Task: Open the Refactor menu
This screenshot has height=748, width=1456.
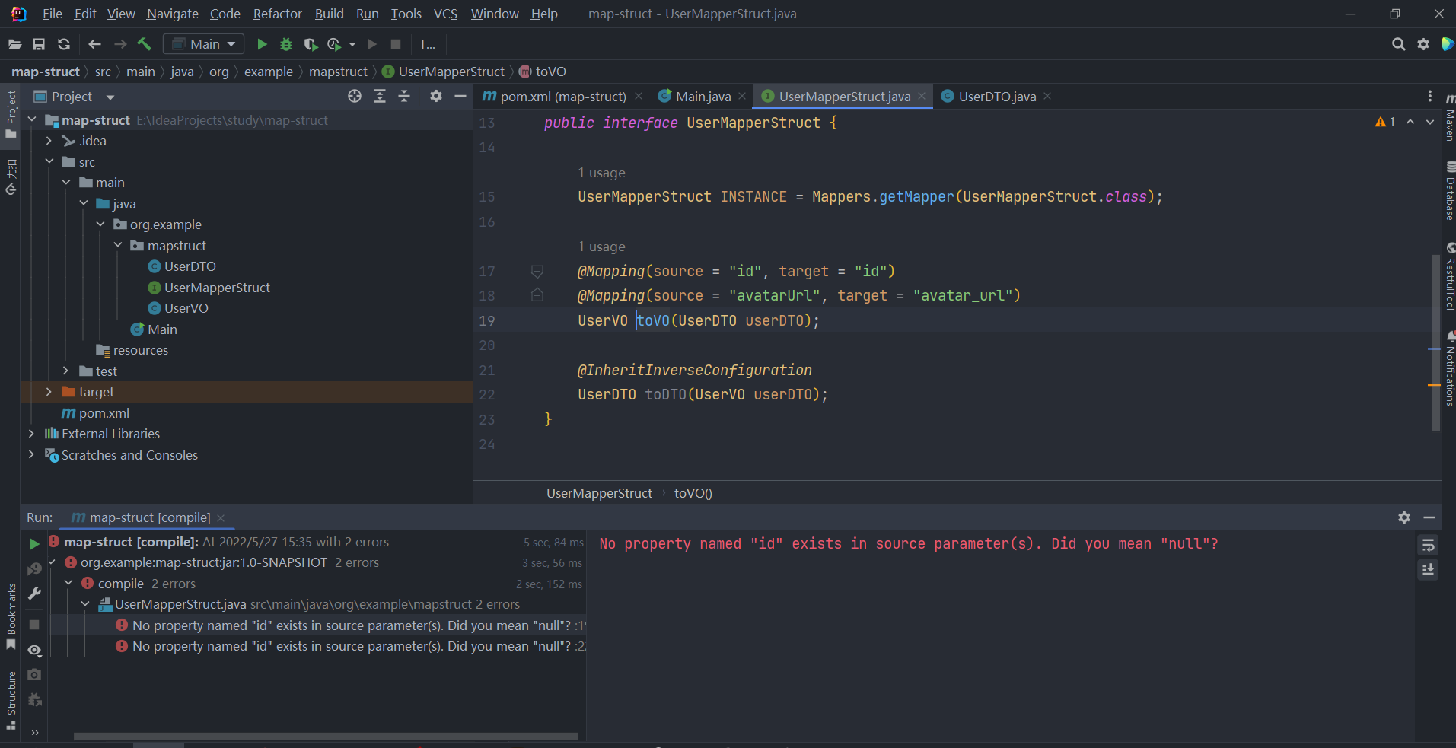Action: 277,14
